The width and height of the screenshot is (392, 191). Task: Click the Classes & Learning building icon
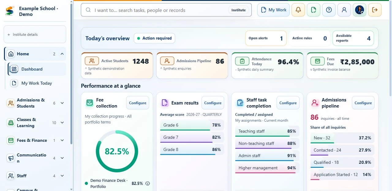[11, 123]
